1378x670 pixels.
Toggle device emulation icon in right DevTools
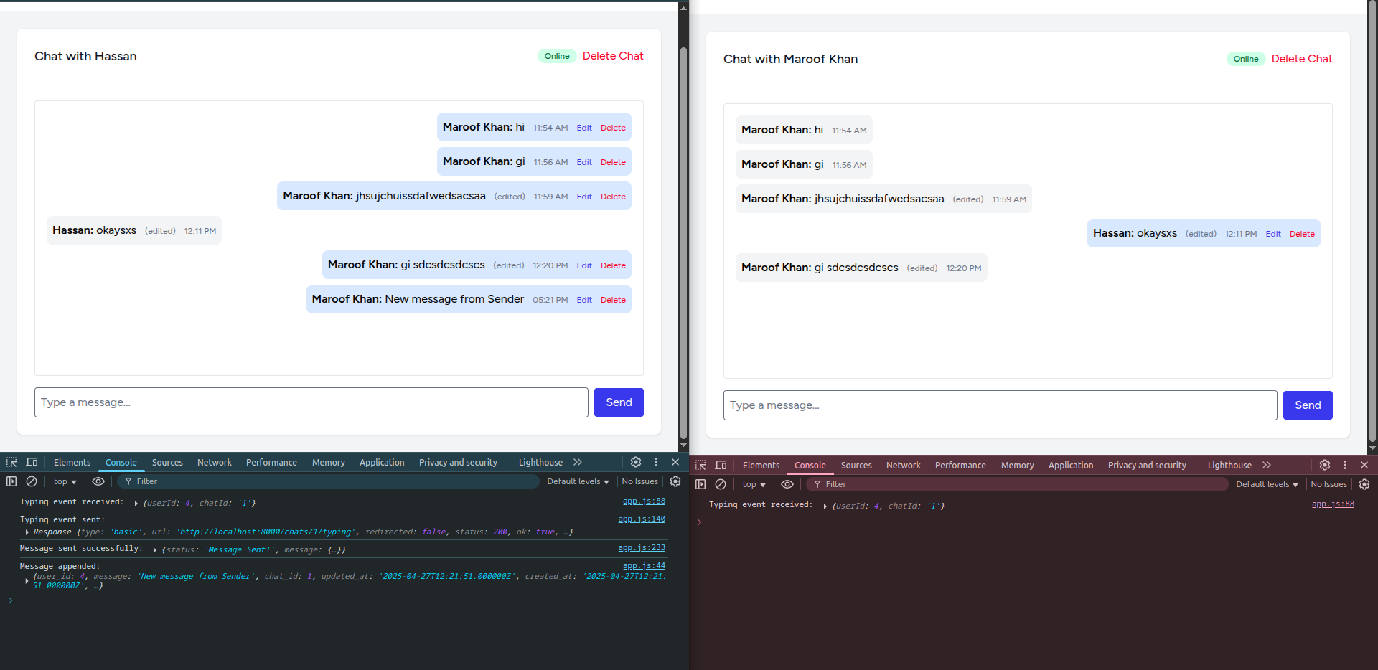tap(721, 466)
